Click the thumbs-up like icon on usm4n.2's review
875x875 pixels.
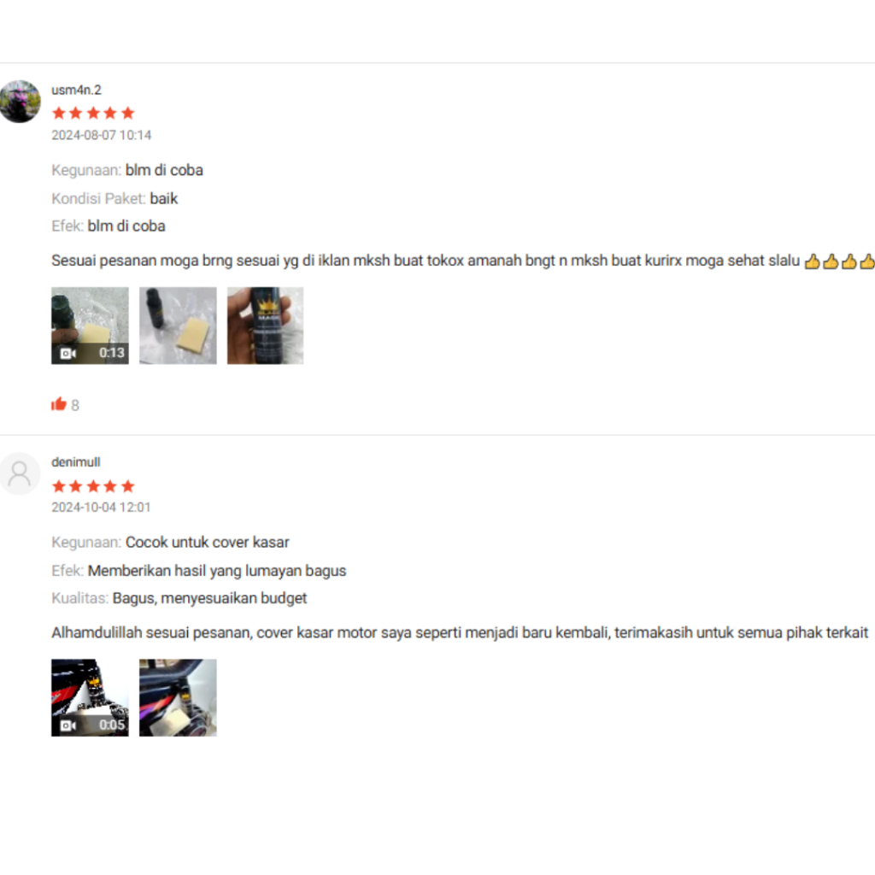[59, 404]
